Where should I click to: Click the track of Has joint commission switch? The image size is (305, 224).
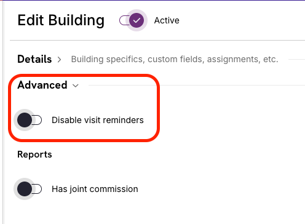pyautogui.click(x=37, y=189)
